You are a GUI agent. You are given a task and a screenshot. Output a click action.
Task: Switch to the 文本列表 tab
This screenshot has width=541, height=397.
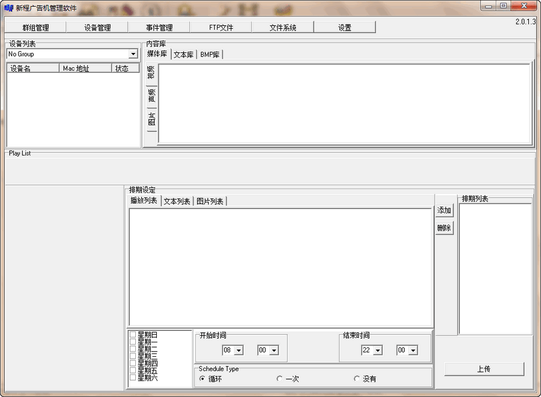(177, 201)
